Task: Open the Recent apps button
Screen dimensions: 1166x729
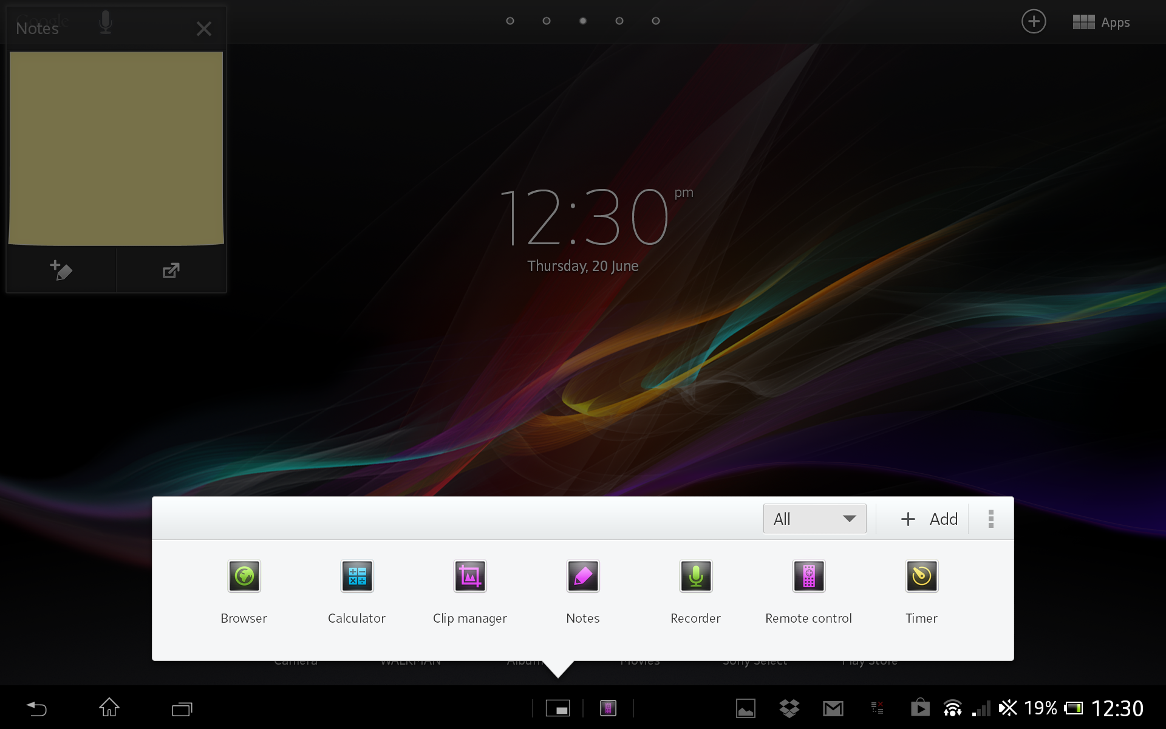Action: (x=182, y=708)
